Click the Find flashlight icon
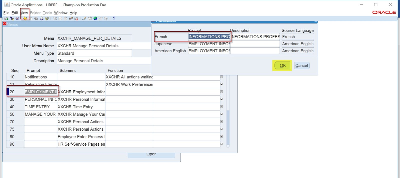 pyautogui.click(x=12, y=18)
